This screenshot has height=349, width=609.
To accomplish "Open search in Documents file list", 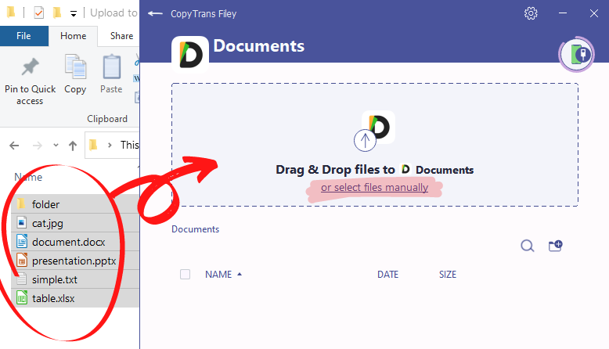I will [527, 246].
